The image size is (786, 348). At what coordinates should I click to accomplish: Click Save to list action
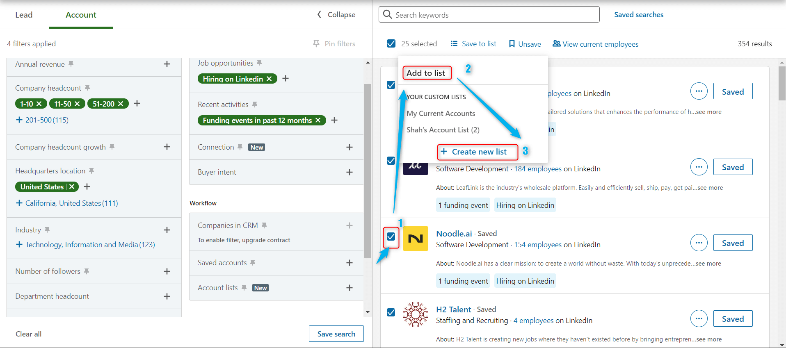click(x=473, y=44)
